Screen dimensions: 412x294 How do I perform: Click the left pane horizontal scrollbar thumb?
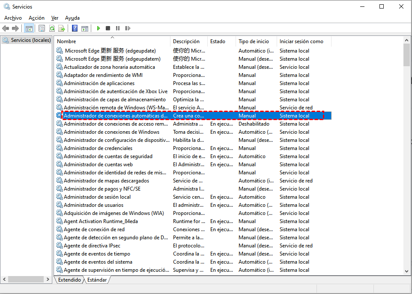click(26, 279)
